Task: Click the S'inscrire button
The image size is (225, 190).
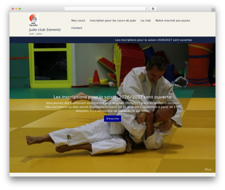Action: (x=112, y=119)
